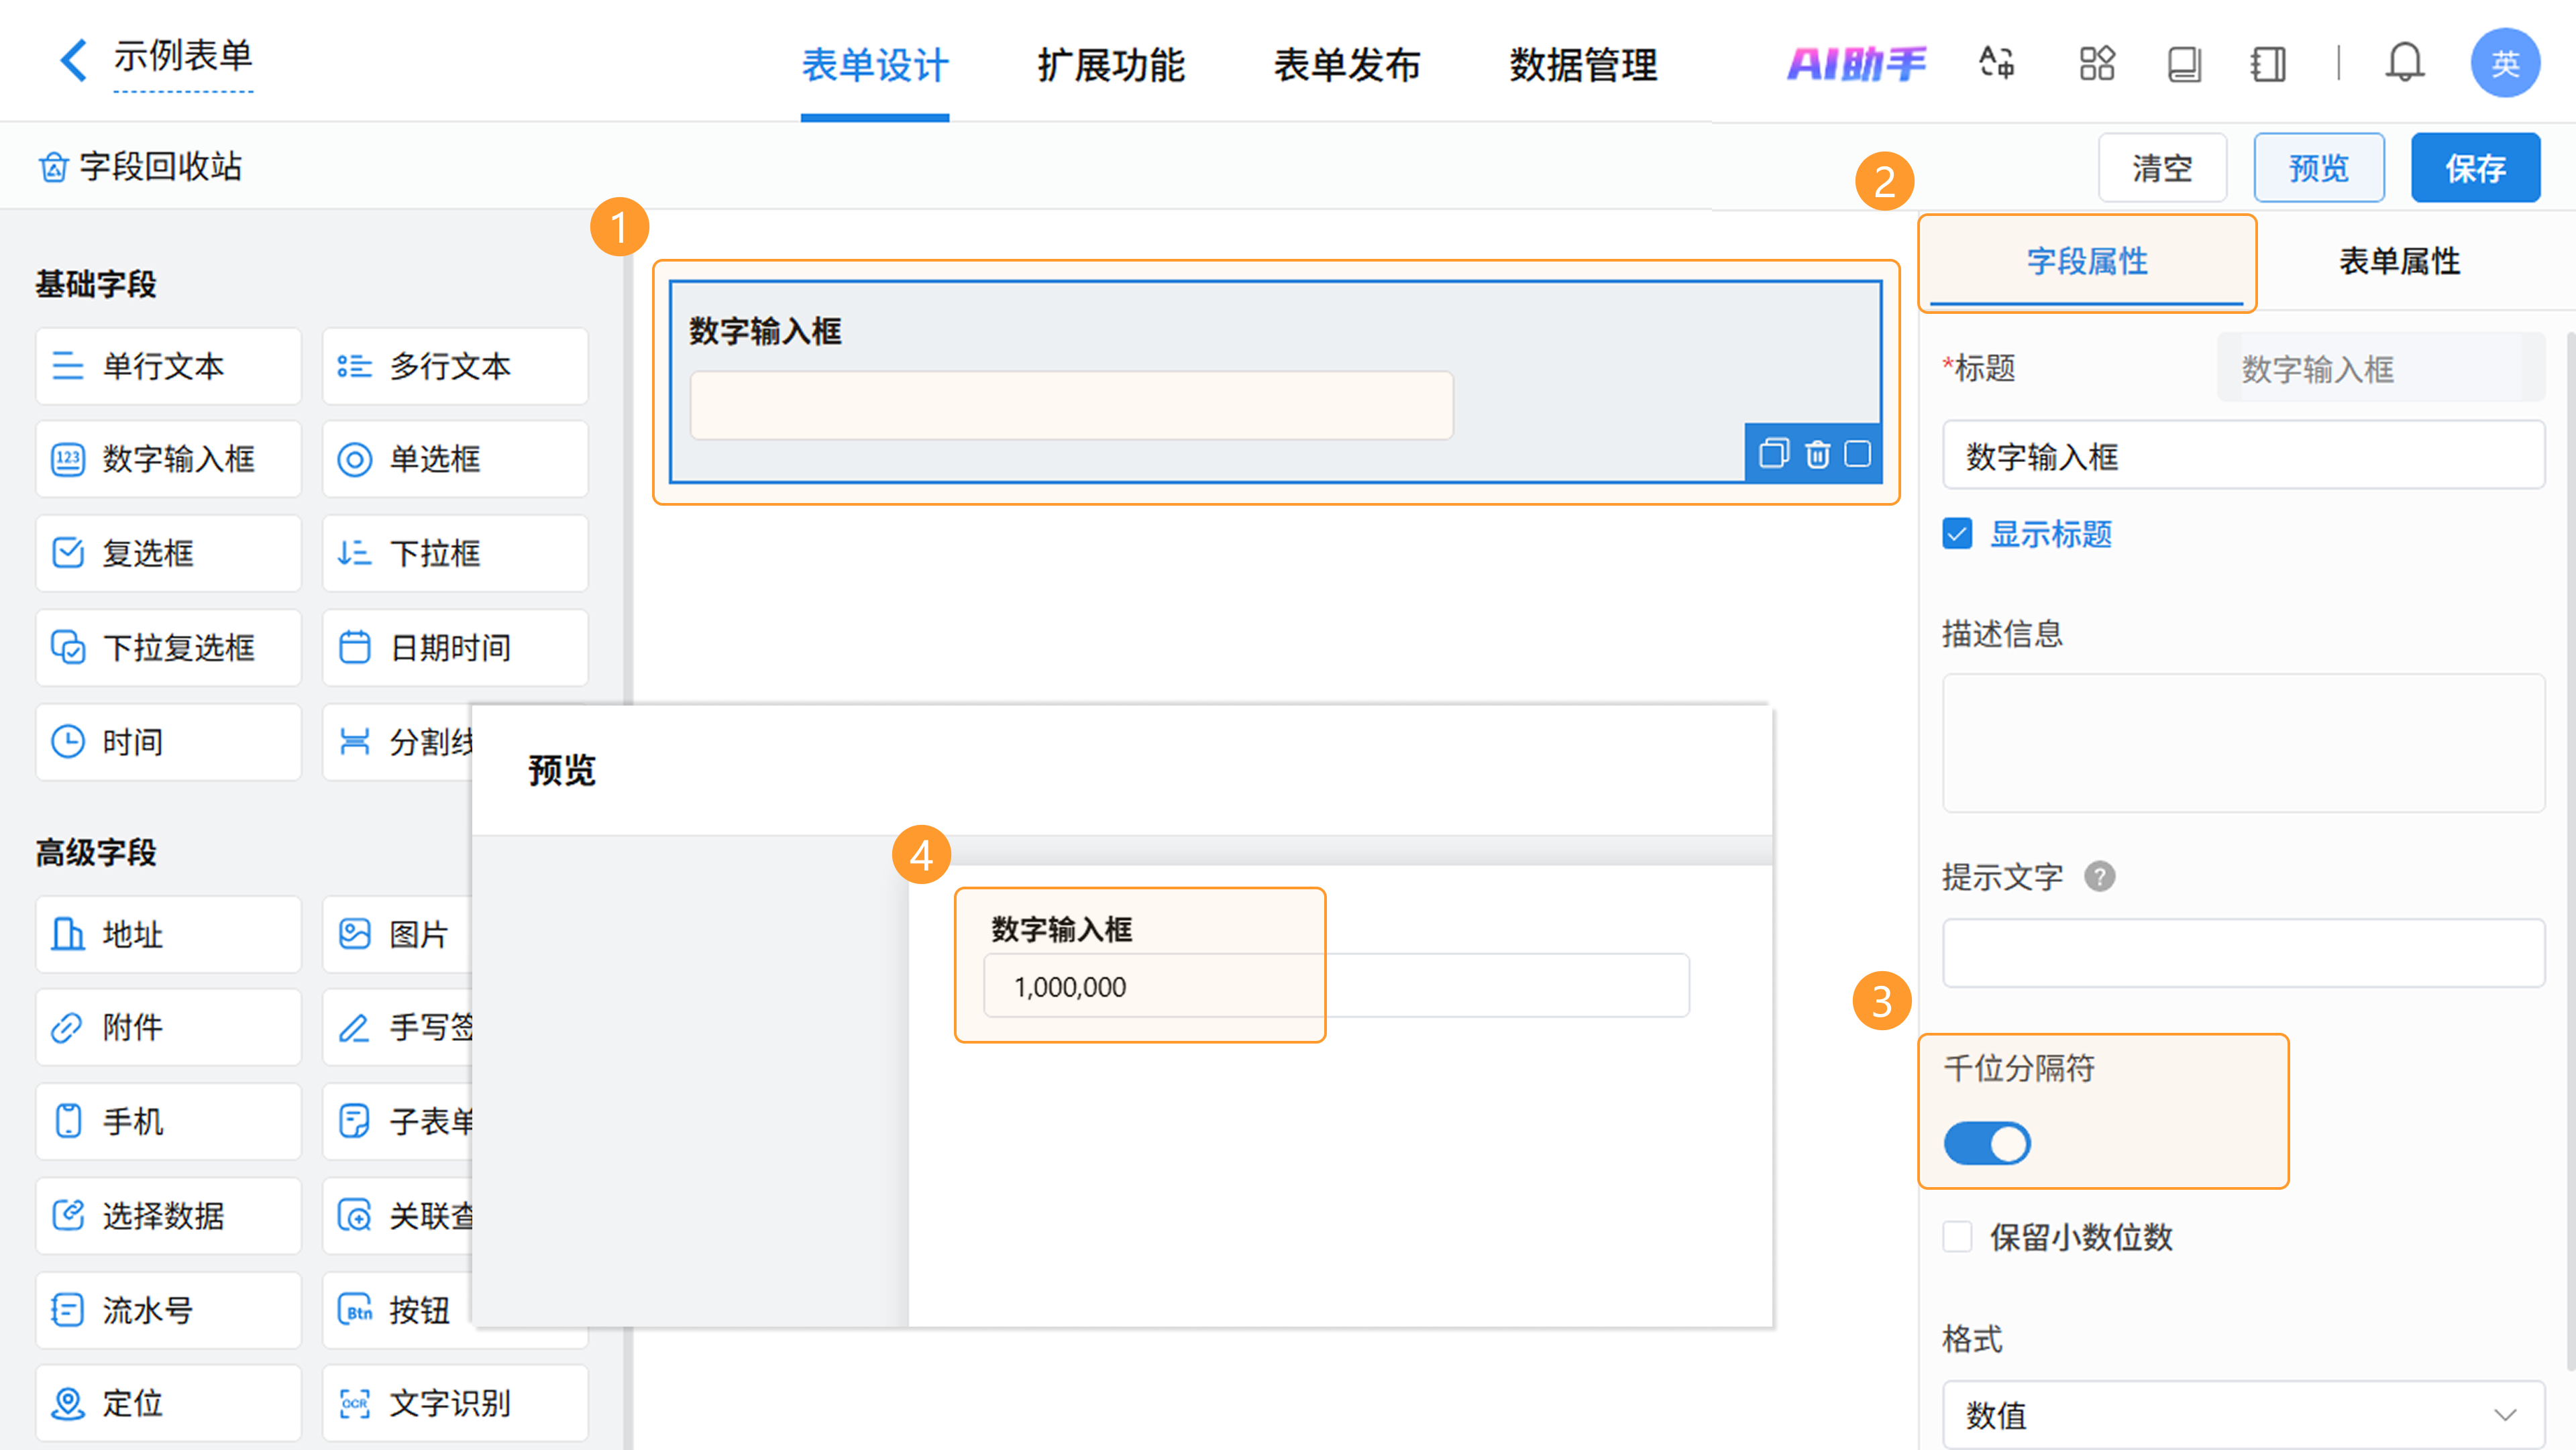Open the 数据管理 tab
This screenshot has height=1450, width=2576.
click(x=1583, y=66)
